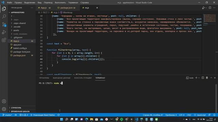Viewport: 218px width, 122px height.
Task: Open the Search view in activity bar
Action: 4,17
